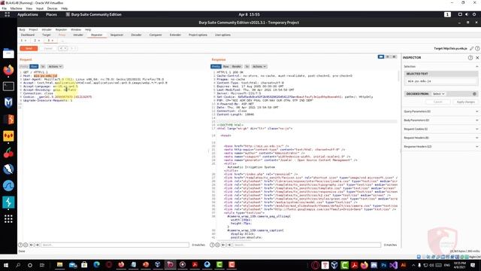Go to previous match in Request search
This screenshot has height=271, width=481.
32,245
